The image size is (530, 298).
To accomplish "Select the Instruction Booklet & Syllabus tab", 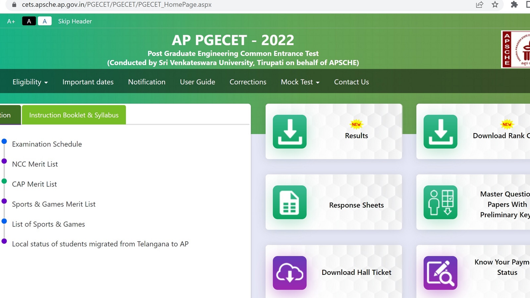I will (x=74, y=115).
